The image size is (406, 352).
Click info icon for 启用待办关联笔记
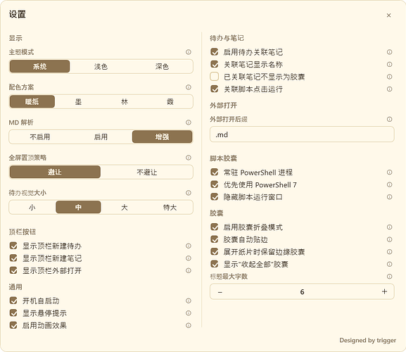pyautogui.click(x=389, y=52)
